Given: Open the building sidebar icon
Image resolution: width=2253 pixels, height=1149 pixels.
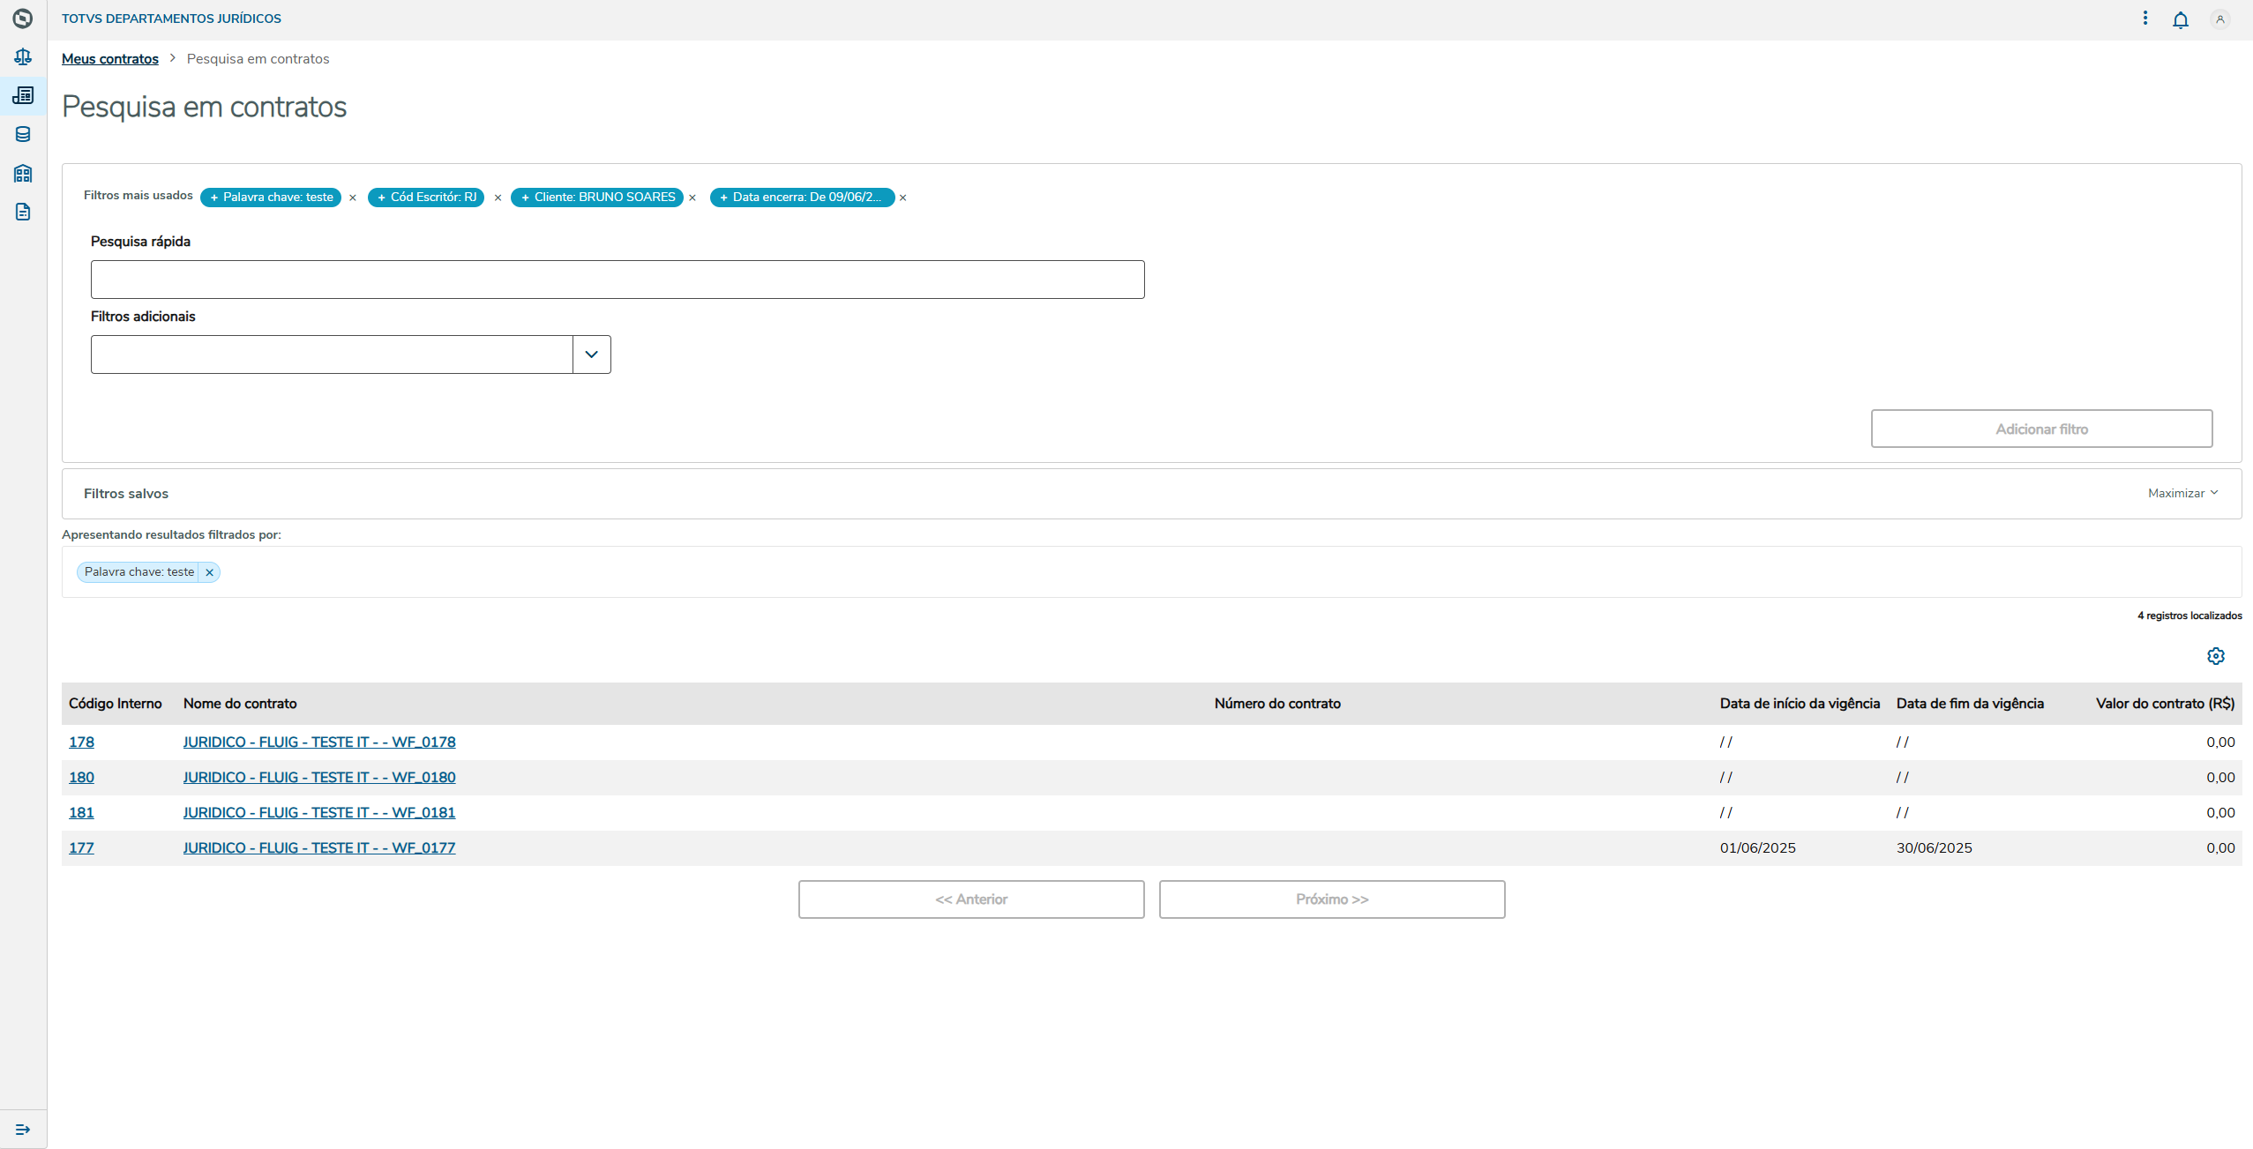Looking at the screenshot, I should 23,174.
